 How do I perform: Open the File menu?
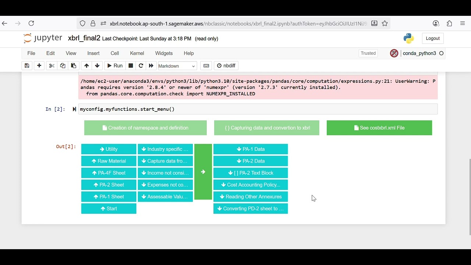(31, 53)
